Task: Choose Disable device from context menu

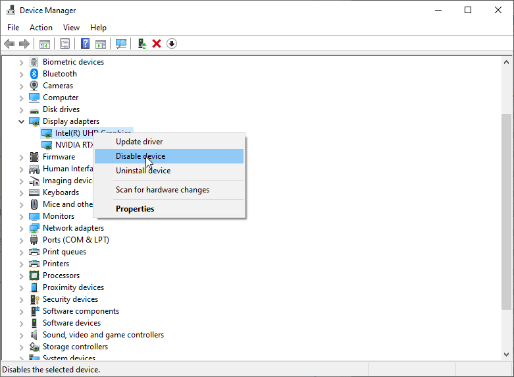Action: (140, 156)
